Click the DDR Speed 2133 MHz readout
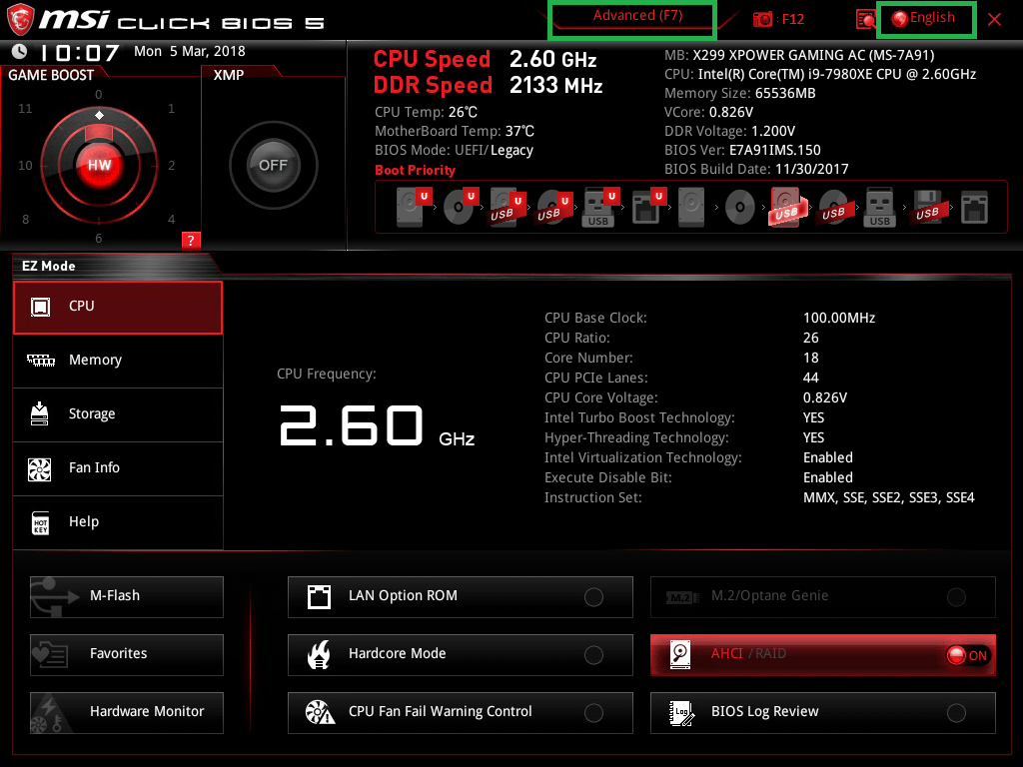 click(488, 85)
